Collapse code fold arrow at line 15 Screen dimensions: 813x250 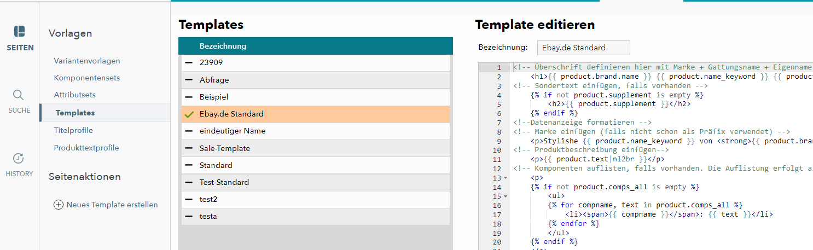pyautogui.click(x=506, y=196)
